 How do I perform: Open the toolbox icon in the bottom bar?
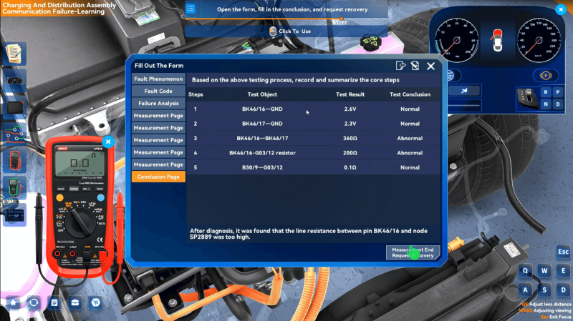75,302
